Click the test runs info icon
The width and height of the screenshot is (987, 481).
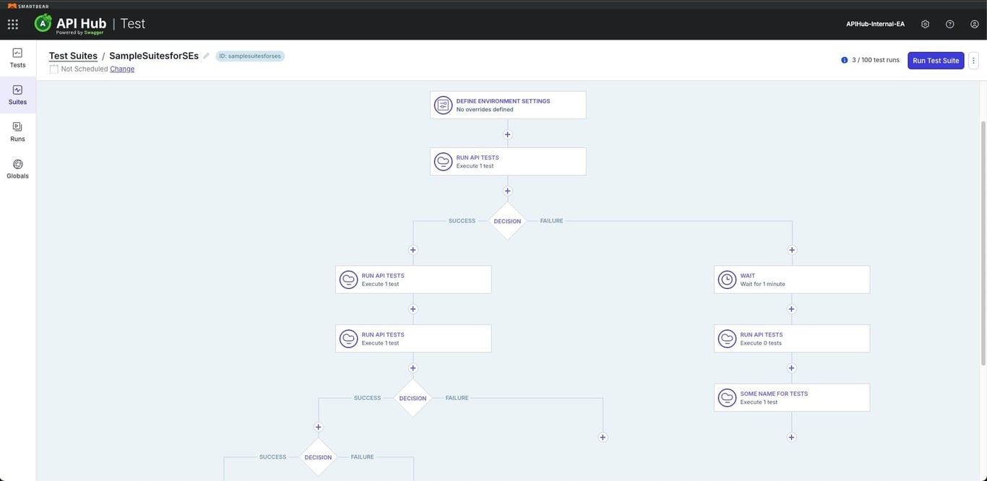click(x=844, y=60)
